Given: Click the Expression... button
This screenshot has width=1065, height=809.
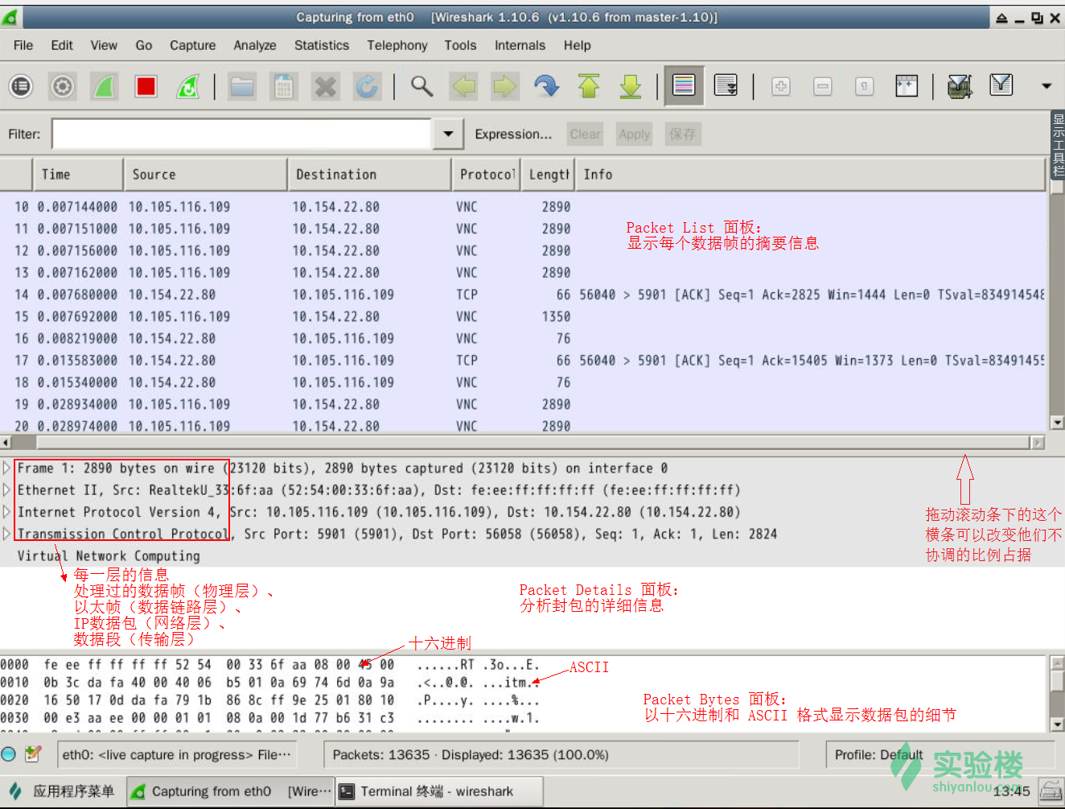Looking at the screenshot, I should point(512,134).
